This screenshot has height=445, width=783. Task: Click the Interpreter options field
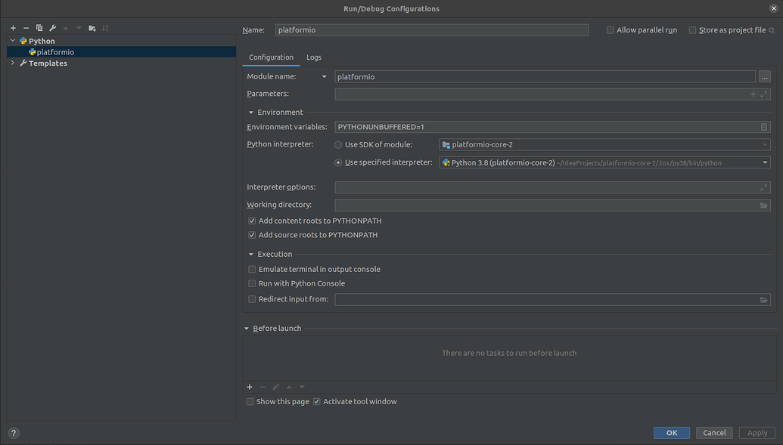(x=552, y=187)
